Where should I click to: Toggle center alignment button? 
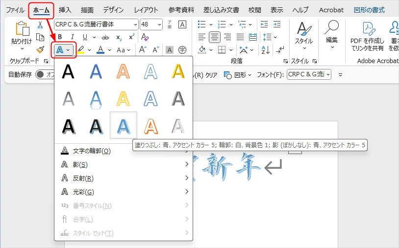click(x=215, y=37)
